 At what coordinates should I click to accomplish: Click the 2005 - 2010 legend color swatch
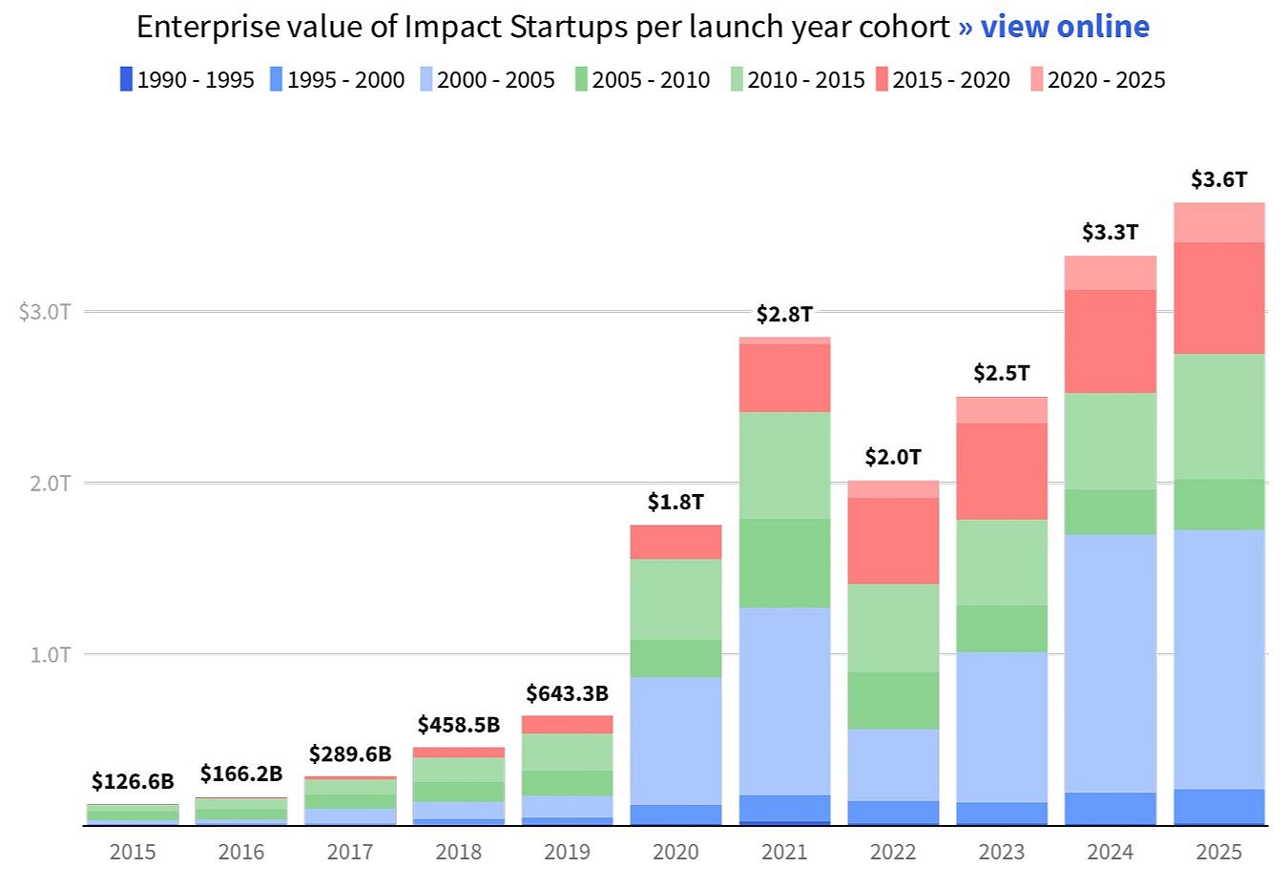coord(581,79)
